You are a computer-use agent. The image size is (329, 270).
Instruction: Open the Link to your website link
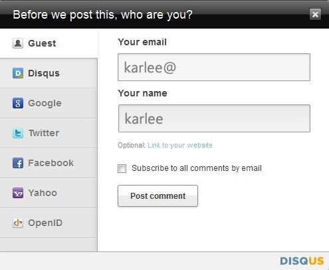click(x=180, y=145)
